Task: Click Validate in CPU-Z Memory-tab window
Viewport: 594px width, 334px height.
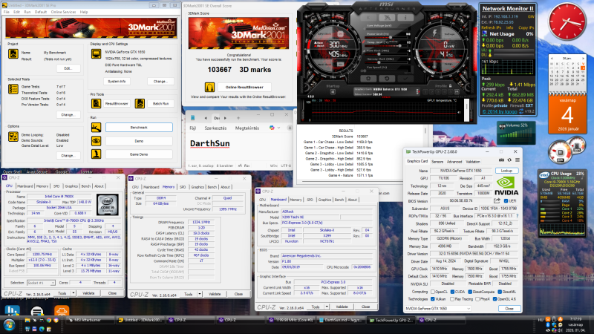Action: (x=215, y=294)
